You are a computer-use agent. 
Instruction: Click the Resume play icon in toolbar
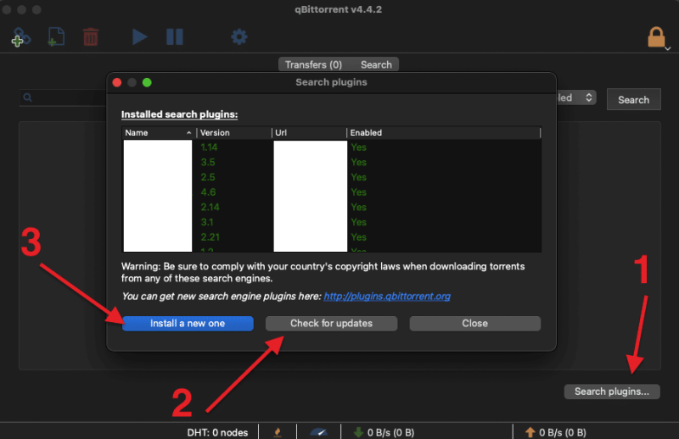point(139,36)
